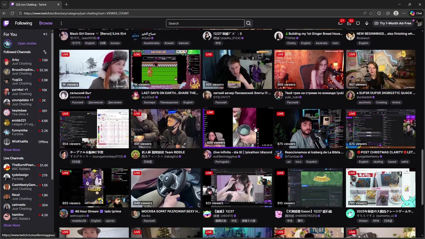Open browser profile avatar icon
This screenshot has height=239, width=425.
pyautogui.click(x=396, y=13)
